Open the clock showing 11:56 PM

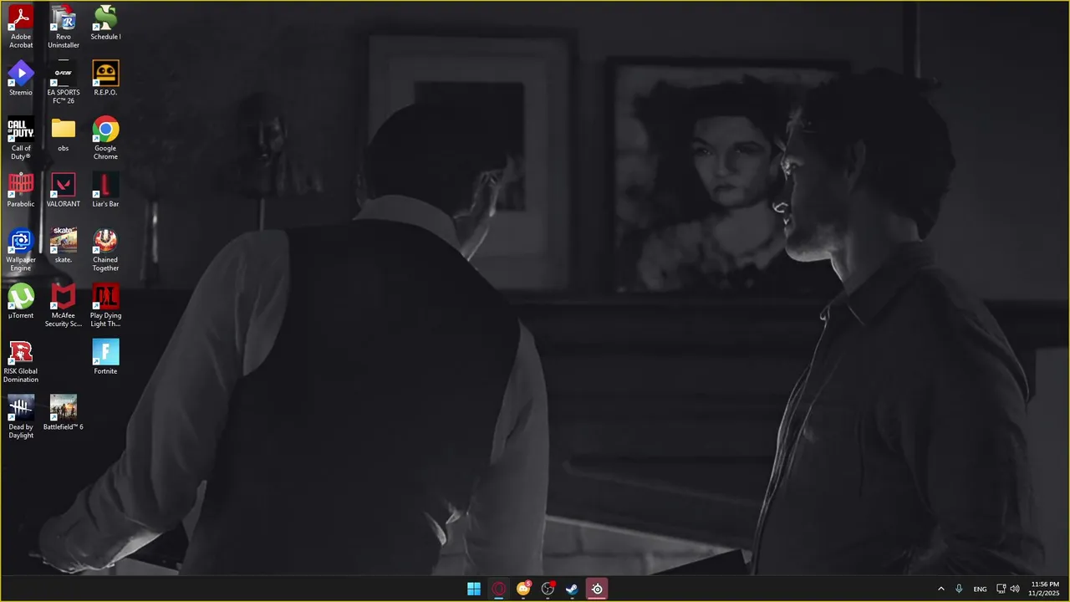pyautogui.click(x=1045, y=589)
